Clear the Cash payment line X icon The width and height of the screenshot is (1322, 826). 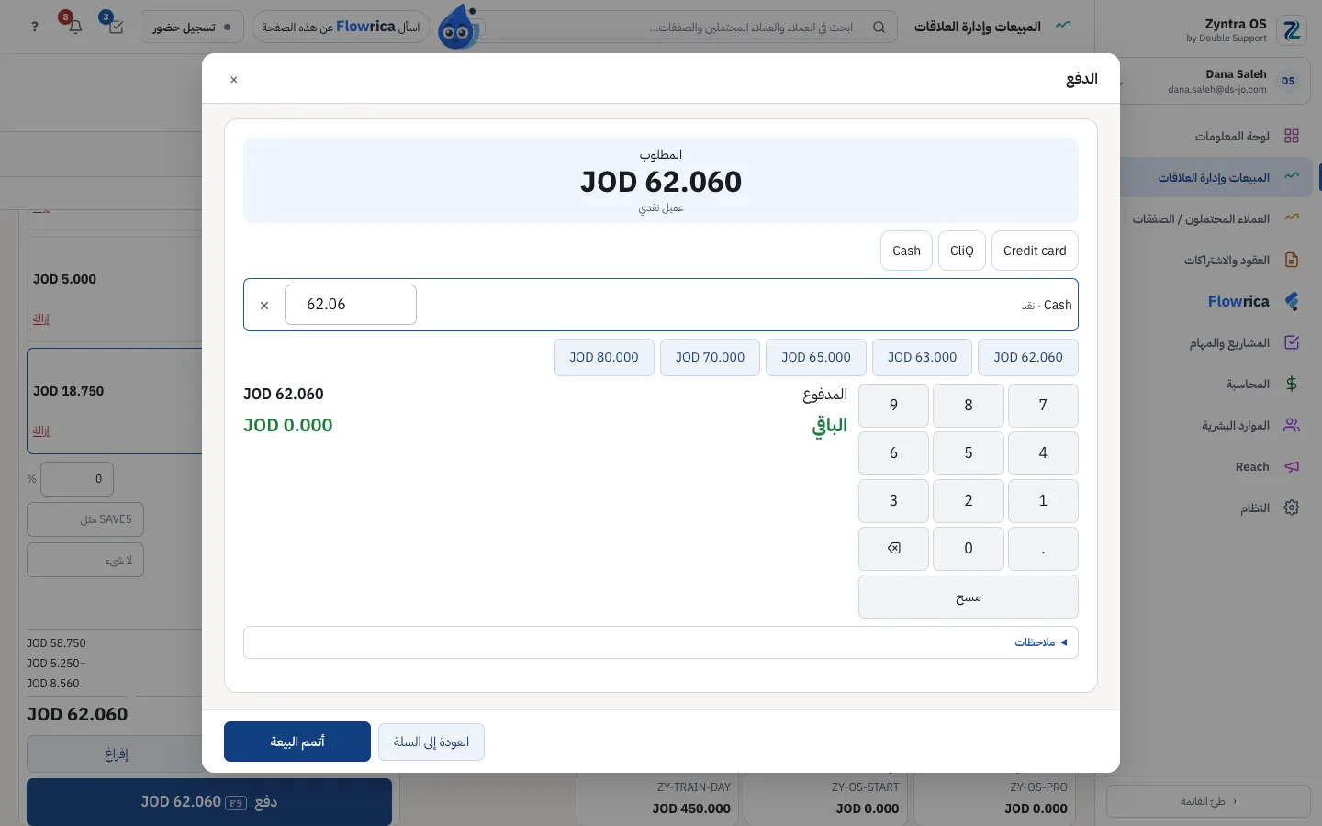pyautogui.click(x=264, y=306)
